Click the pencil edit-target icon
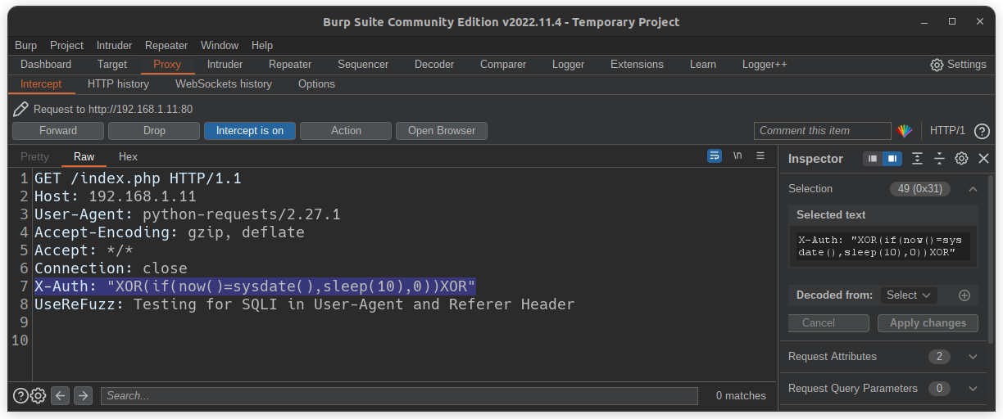The height and width of the screenshot is (419, 1003). [21, 109]
